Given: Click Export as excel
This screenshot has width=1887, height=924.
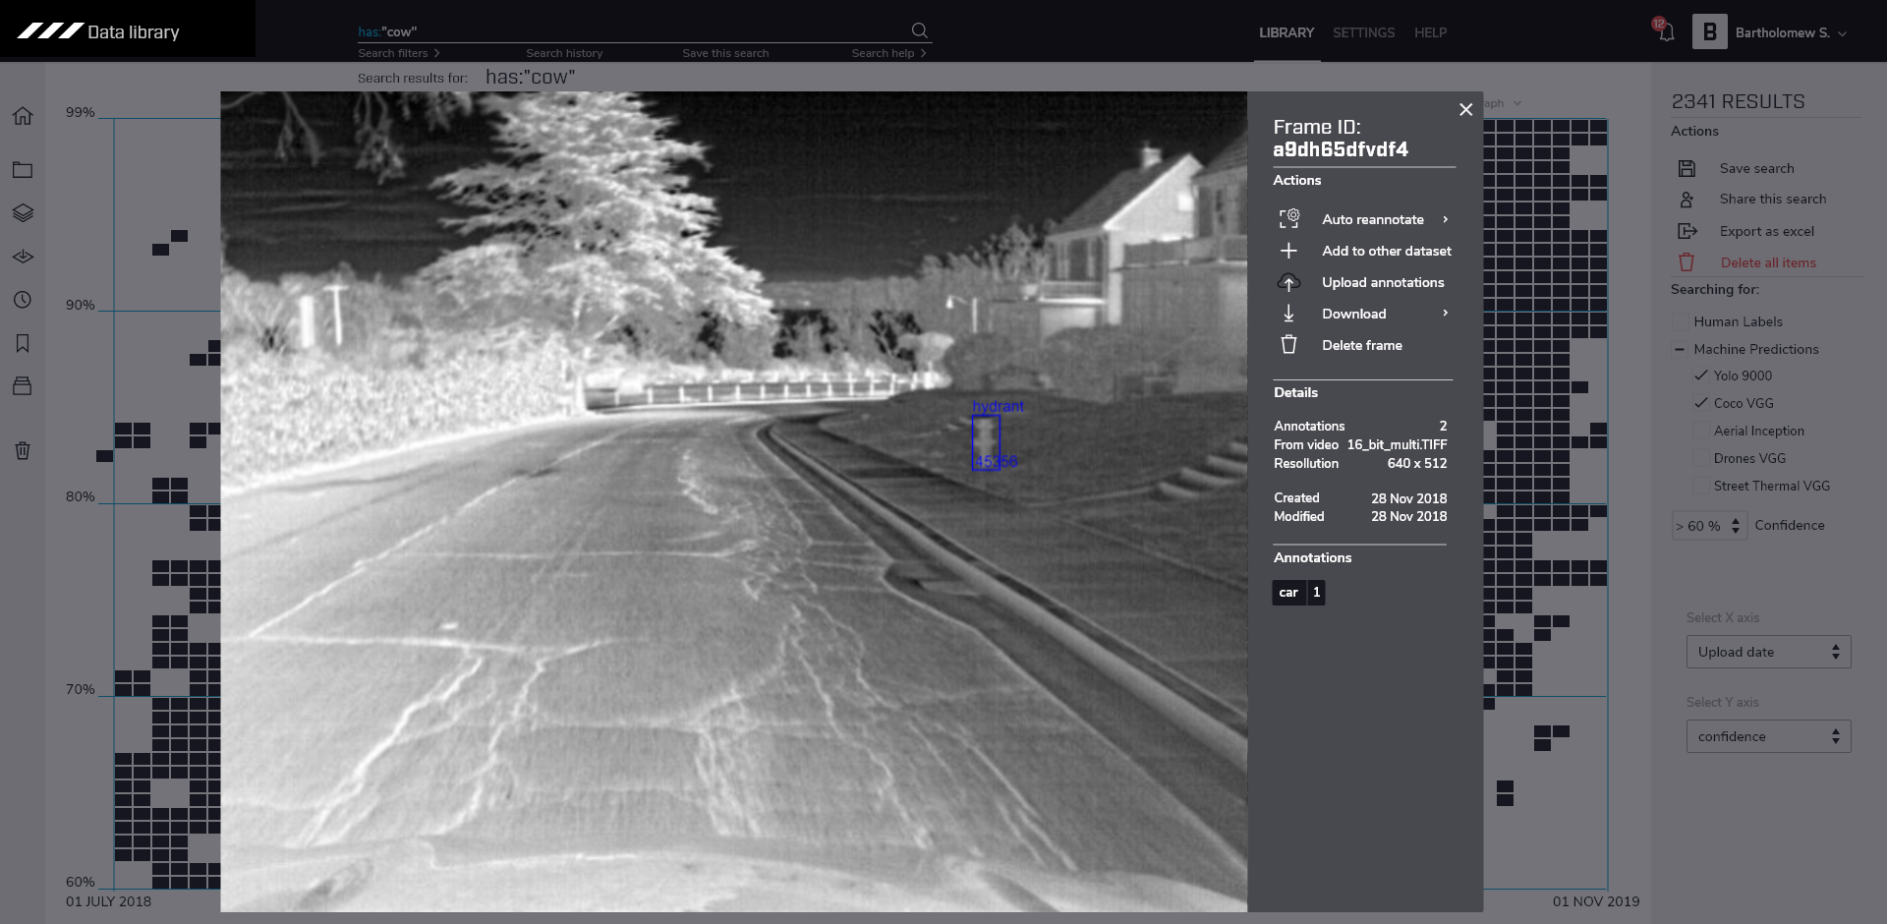Looking at the screenshot, I should coord(1766,231).
